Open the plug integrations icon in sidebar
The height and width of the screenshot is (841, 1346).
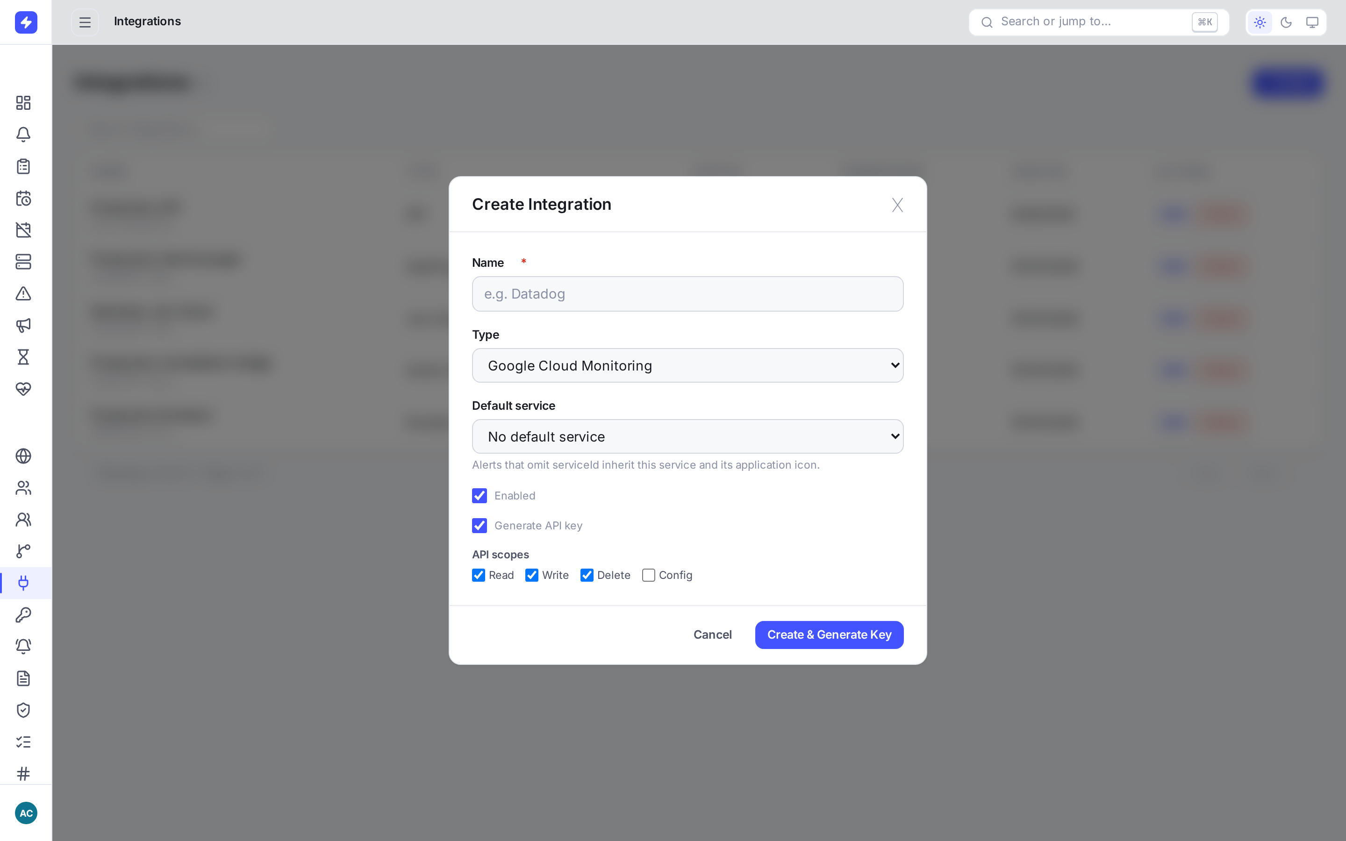click(23, 583)
